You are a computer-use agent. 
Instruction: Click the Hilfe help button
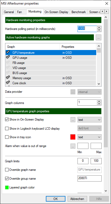point(99,199)
